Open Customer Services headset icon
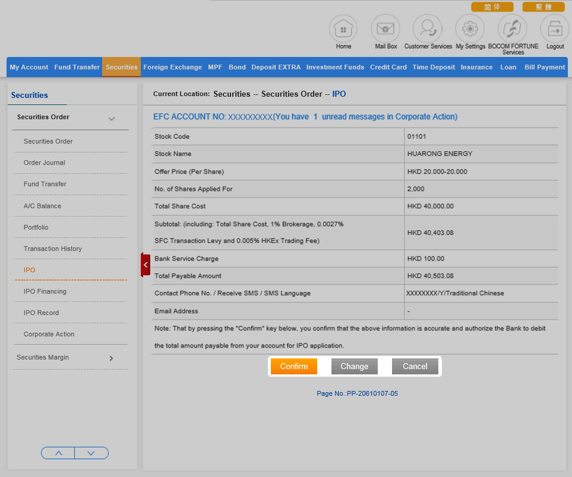 coord(428,28)
